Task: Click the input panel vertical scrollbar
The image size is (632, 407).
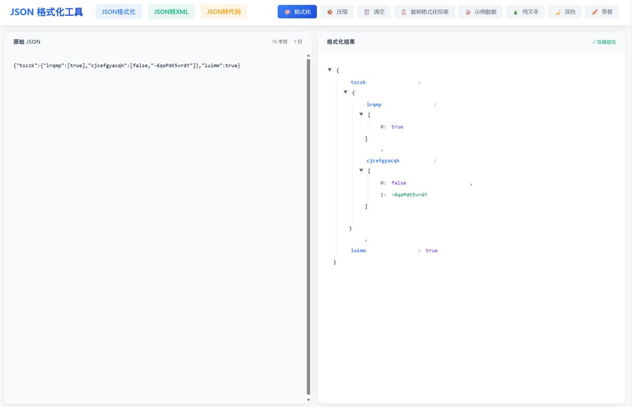Action: click(x=309, y=226)
